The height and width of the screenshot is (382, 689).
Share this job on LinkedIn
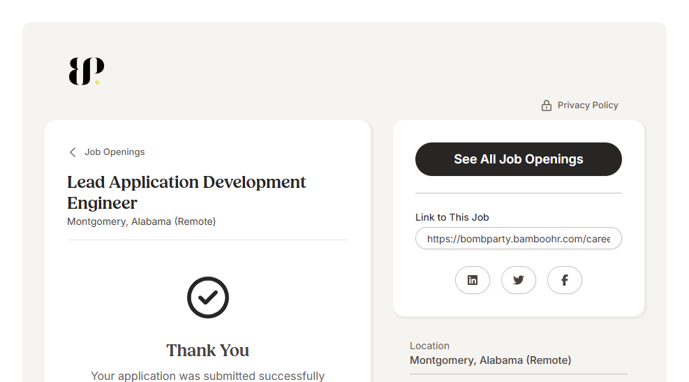473,280
